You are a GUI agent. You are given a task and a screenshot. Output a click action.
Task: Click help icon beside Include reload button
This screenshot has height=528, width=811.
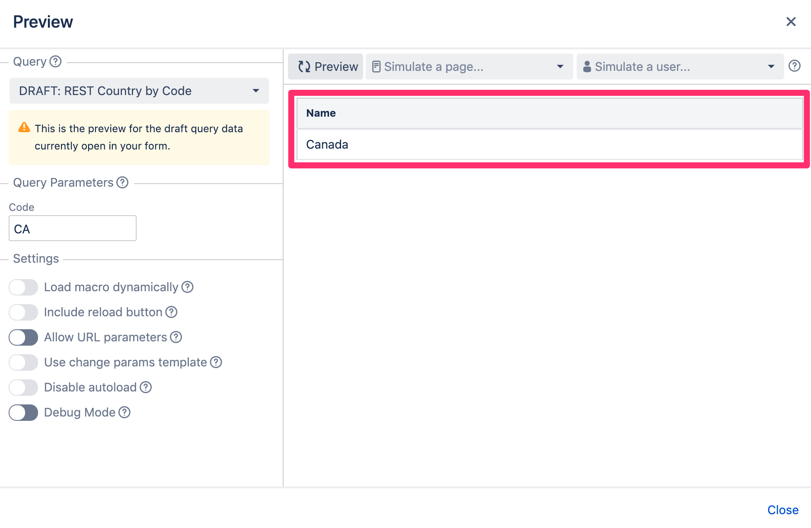pyautogui.click(x=172, y=312)
